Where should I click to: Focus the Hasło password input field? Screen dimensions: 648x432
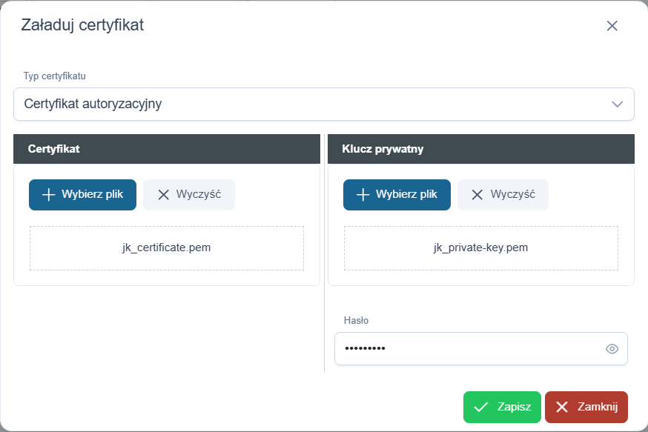(467, 349)
